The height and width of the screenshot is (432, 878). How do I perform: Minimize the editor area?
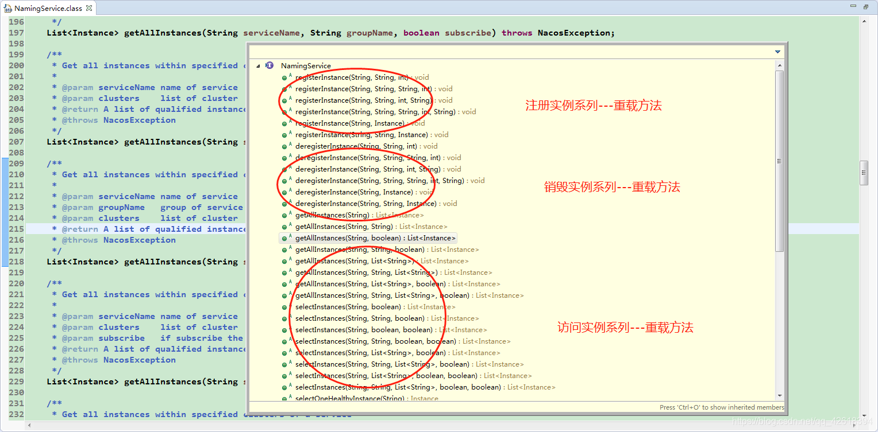pyautogui.click(x=854, y=7)
